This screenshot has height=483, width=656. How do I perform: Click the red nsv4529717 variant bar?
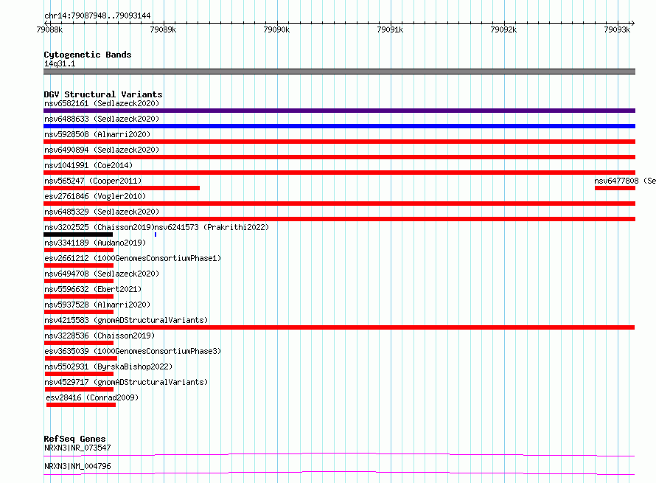click(x=79, y=389)
